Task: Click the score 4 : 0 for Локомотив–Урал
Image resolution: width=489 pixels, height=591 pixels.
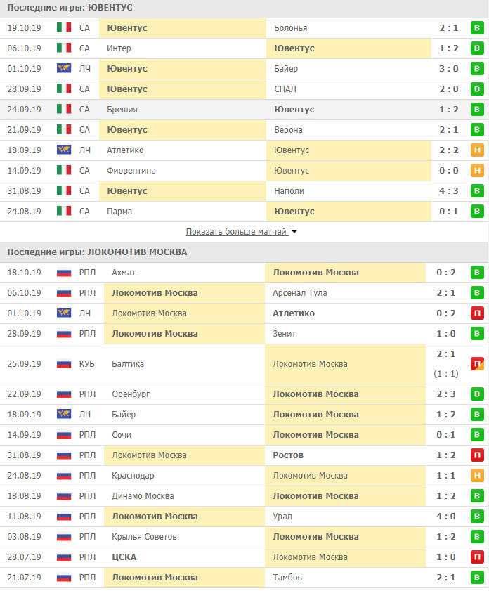Action: (x=446, y=516)
